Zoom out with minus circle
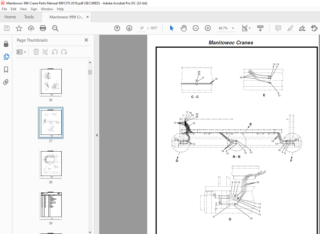This screenshot has height=234, width=320. (x=196, y=28)
